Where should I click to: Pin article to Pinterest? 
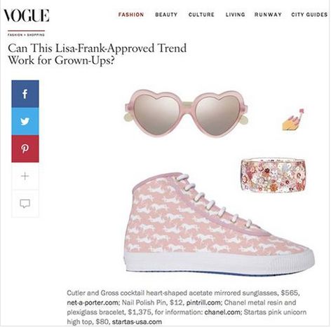pos(25,148)
